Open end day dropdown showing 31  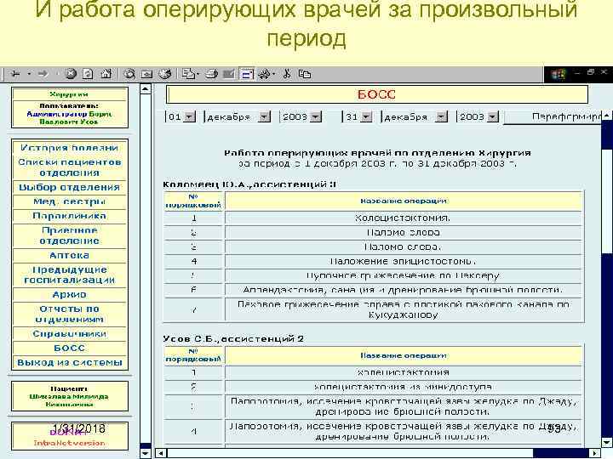(366, 116)
